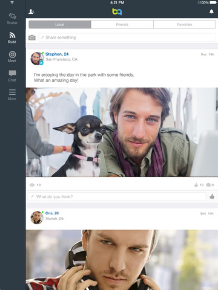218x290 pixels.
Task: Open notifications bell
Action: pyautogui.click(x=211, y=11)
